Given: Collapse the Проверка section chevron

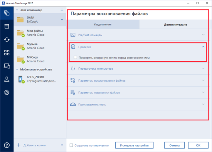Looking at the screenshot, I should pos(203,47).
